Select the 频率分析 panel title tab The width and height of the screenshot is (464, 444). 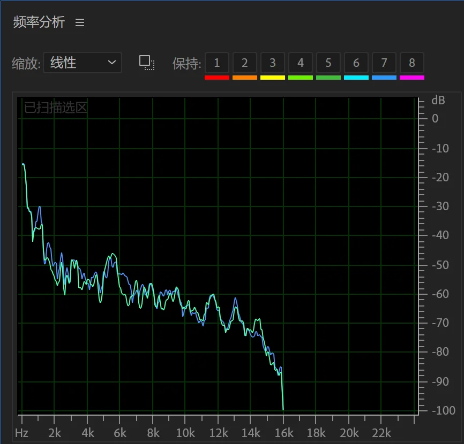(x=39, y=22)
